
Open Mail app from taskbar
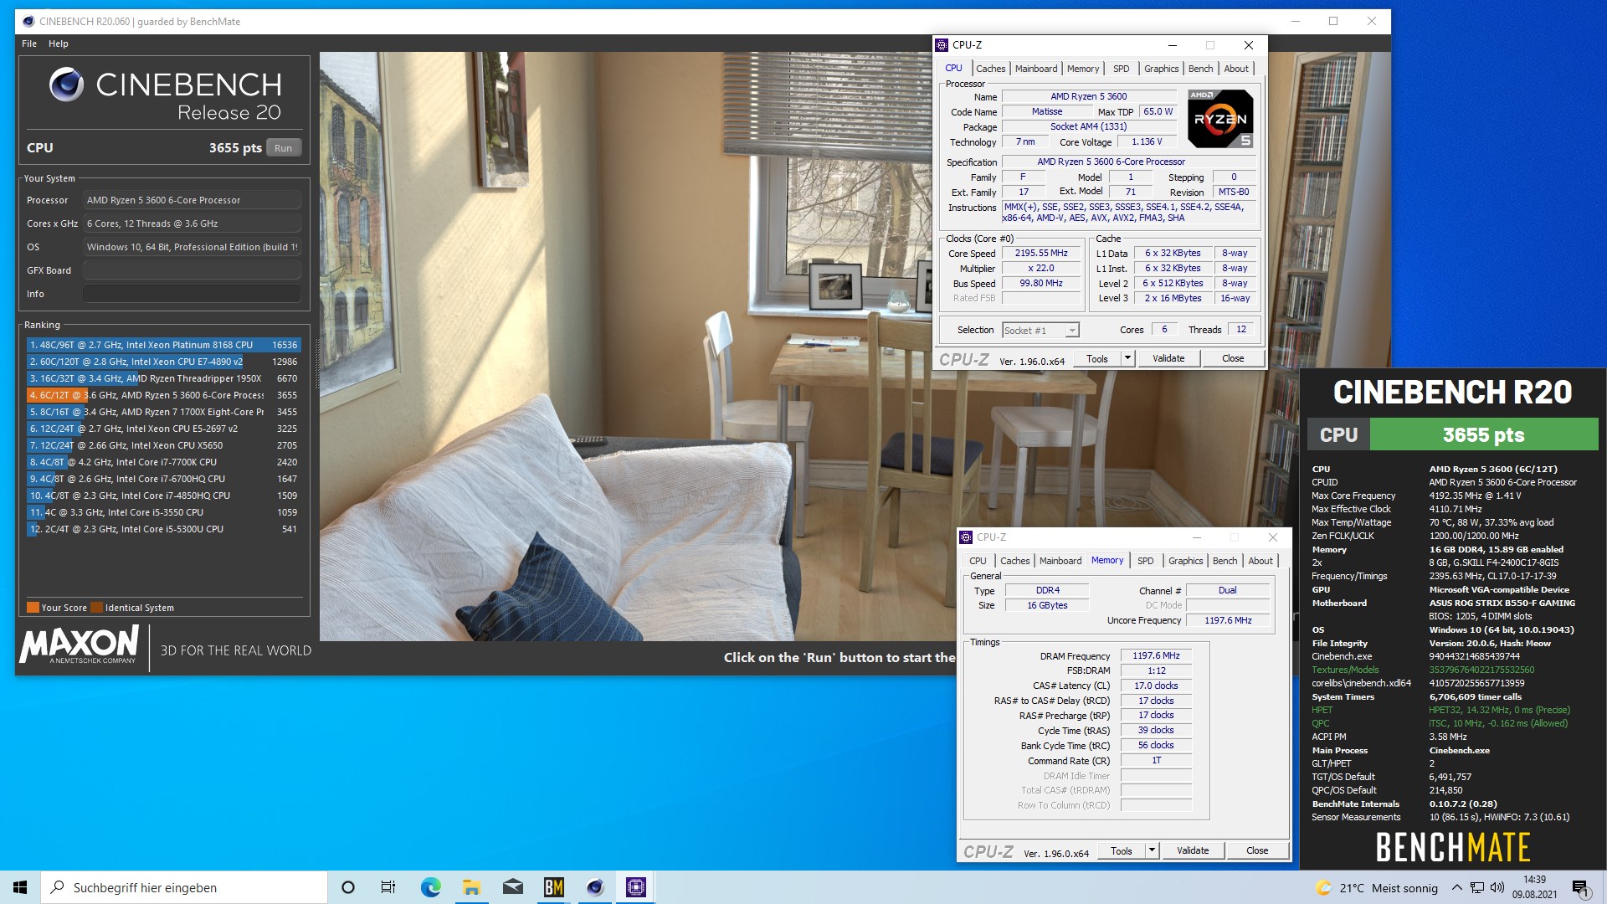(512, 887)
